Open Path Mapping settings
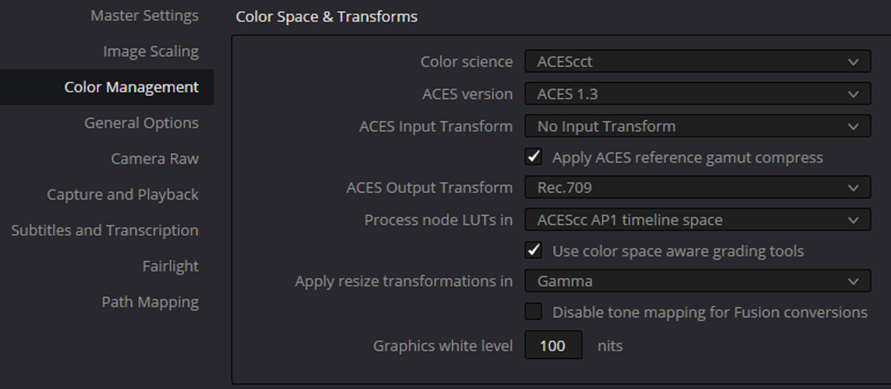 click(x=150, y=302)
